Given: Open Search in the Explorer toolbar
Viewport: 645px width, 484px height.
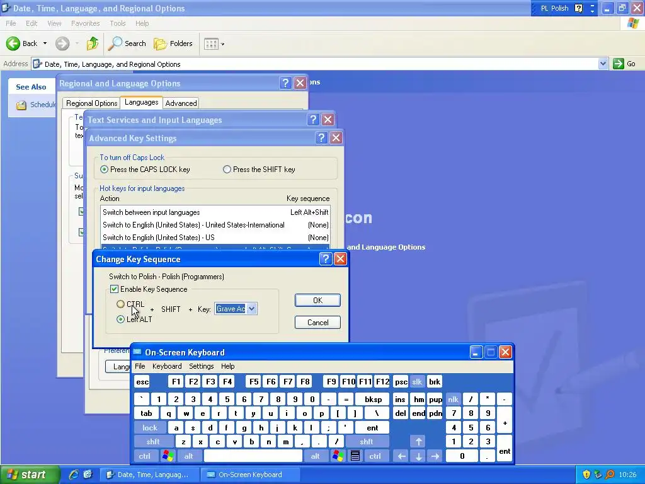Looking at the screenshot, I should (127, 43).
